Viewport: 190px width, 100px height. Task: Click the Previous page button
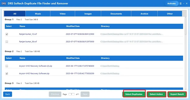click(55, 94)
